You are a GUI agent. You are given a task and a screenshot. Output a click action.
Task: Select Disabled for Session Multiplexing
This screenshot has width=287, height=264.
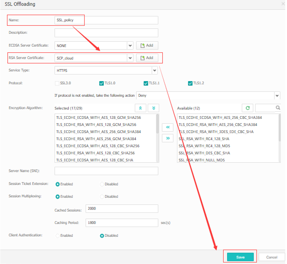[x=102, y=197]
